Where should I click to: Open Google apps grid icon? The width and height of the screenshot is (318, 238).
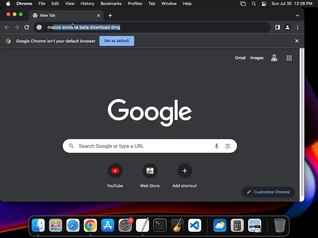point(289,58)
